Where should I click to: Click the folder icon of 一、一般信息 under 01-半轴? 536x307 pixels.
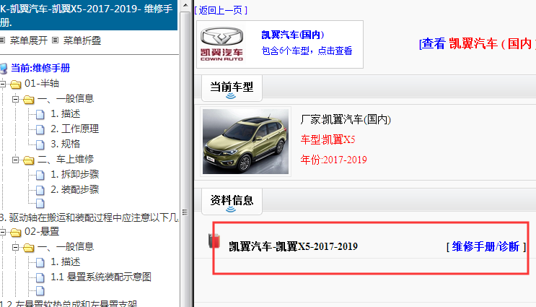coord(29,99)
